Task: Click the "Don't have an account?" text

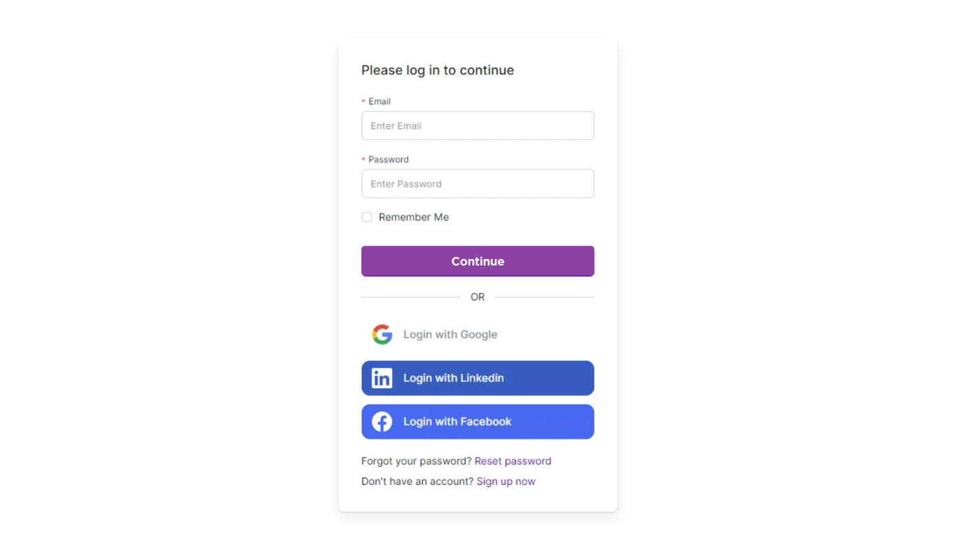Action: (x=417, y=481)
